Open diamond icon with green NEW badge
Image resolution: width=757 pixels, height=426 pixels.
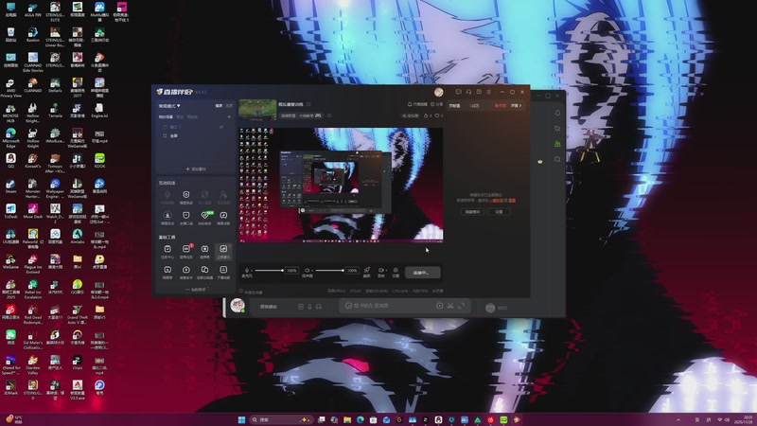click(x=204, y=218)
